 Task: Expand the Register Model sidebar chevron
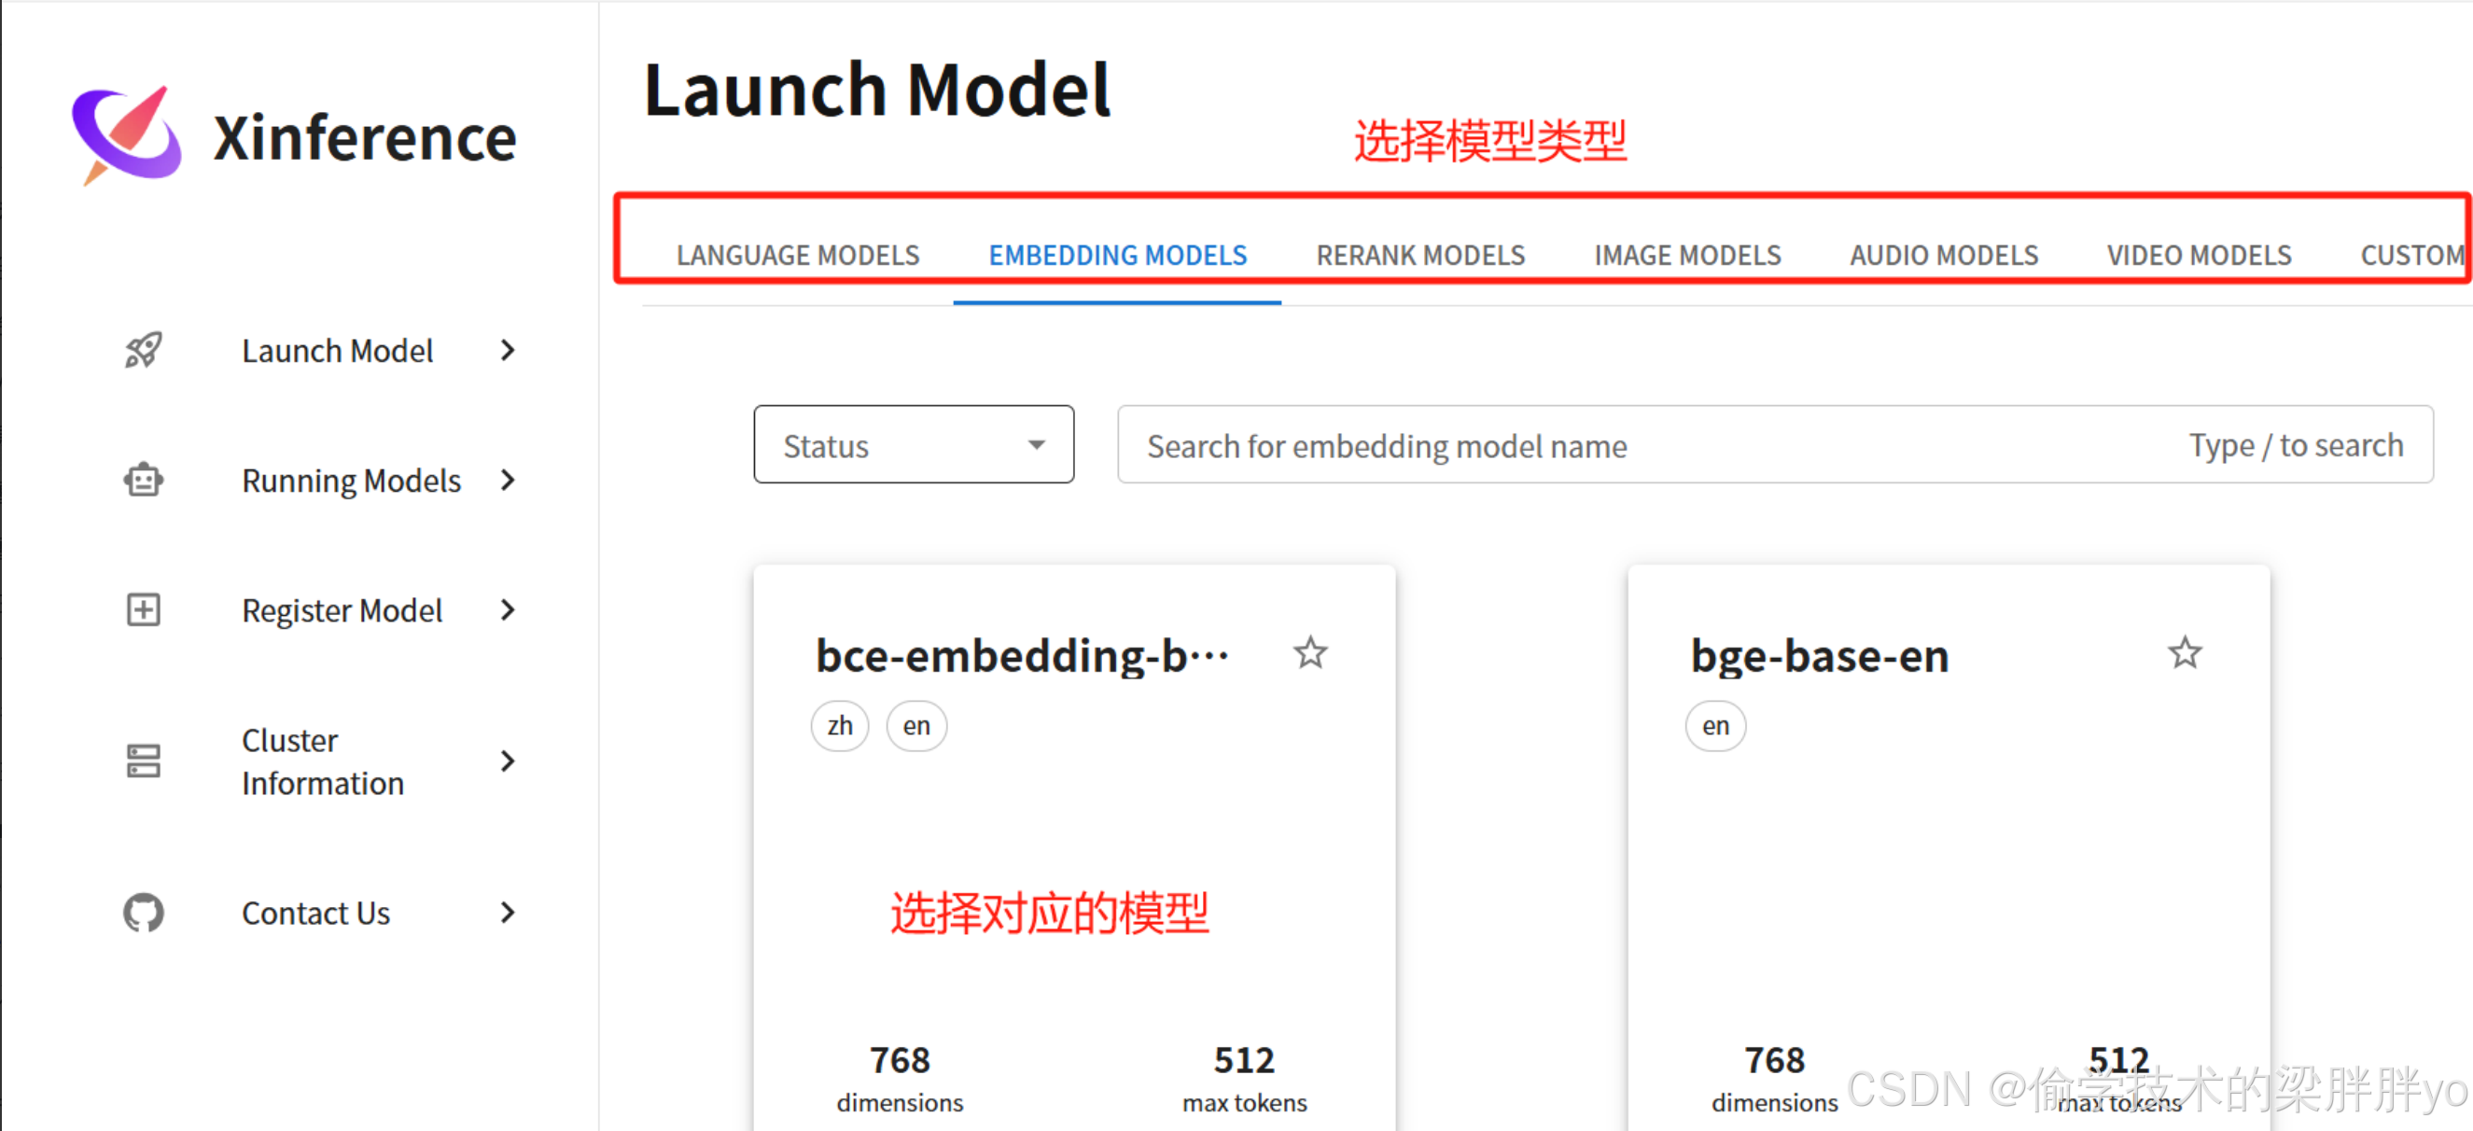point(508,610)
